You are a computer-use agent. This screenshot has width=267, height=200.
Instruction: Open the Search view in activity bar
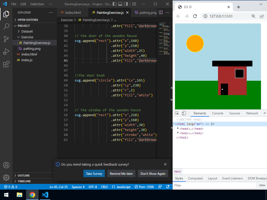click(6, 26)
